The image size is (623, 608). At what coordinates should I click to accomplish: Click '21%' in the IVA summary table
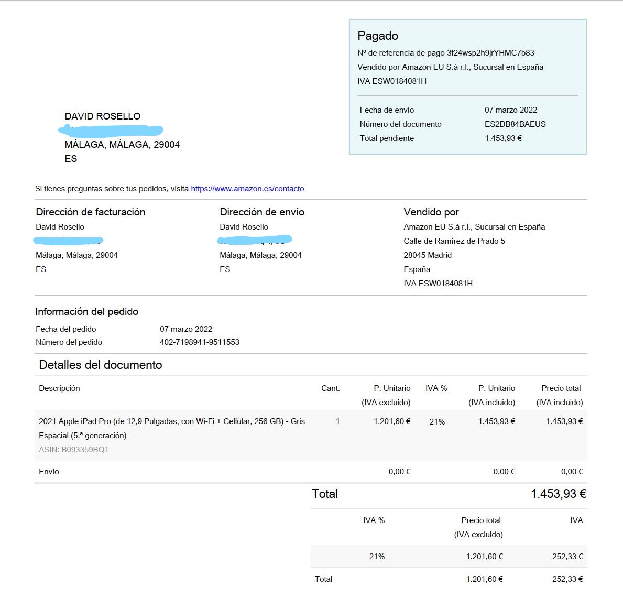(x=377, y=557)
